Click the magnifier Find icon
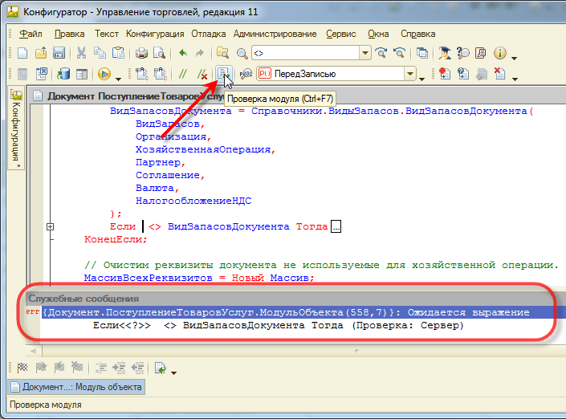Viewport: 566px width, 419px height. point(242,54)
